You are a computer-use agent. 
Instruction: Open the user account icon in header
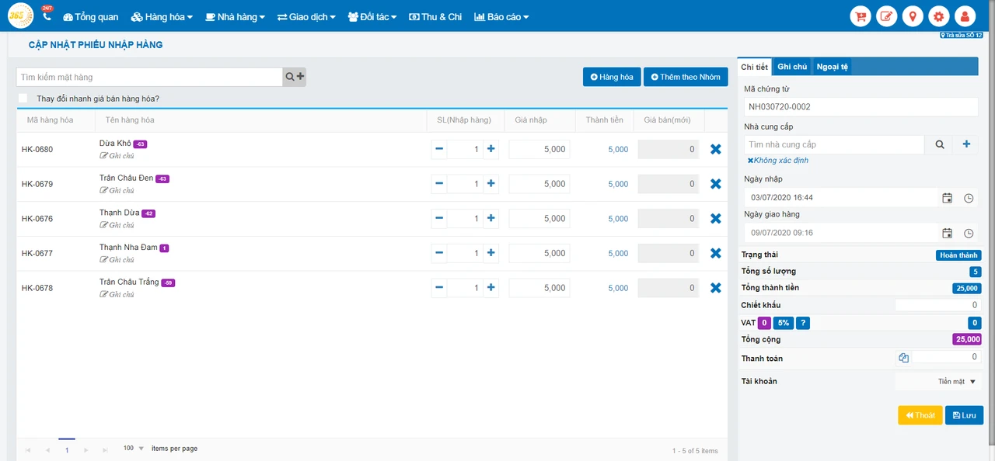[x=965, y=16]
